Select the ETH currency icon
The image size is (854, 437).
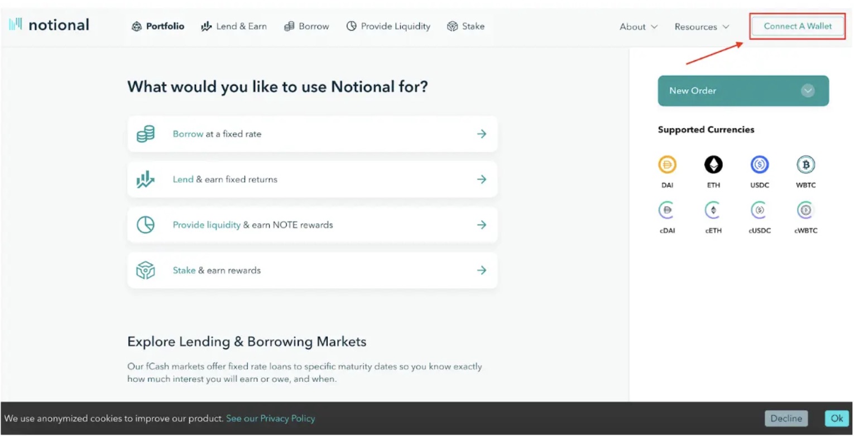[713, 164]
